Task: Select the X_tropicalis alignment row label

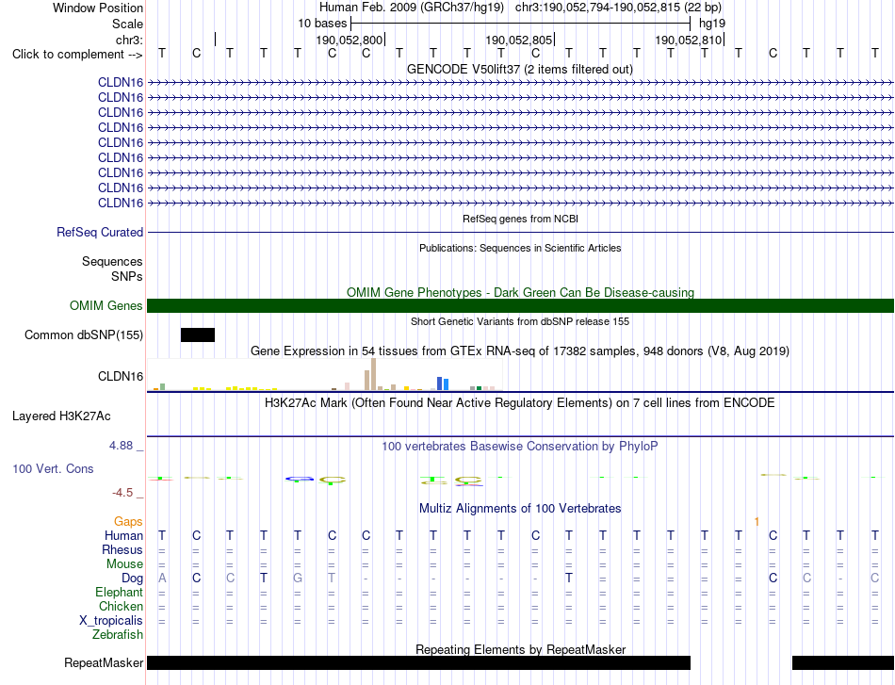Action: click(x=111, y=621)
